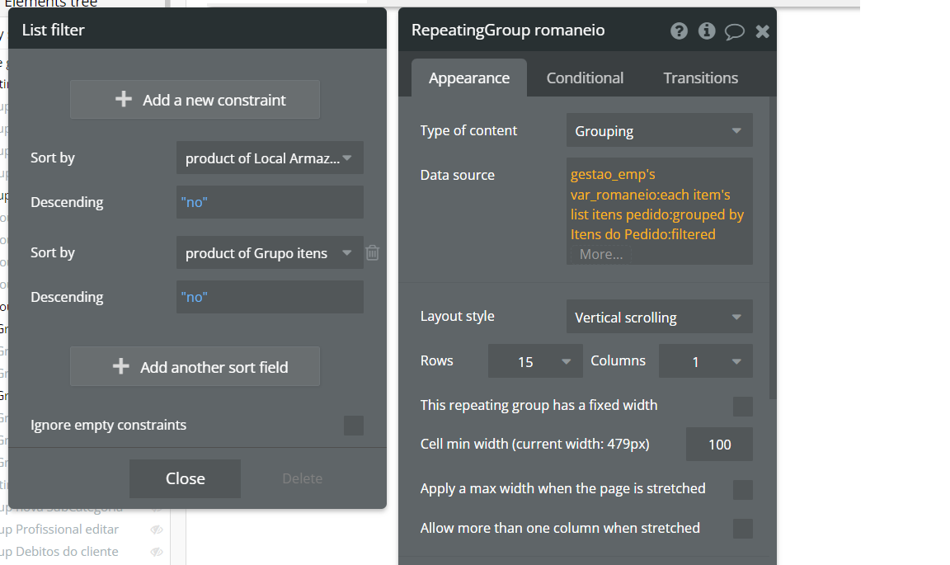Viewport: 950px width, 565px height.
Task: Enable Ignore empty constraints checkbox
Action: 353,426
